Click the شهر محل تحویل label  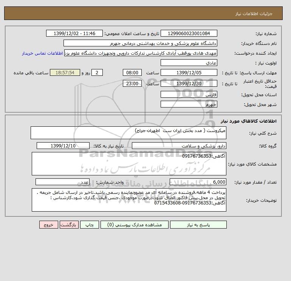point(260,104)
